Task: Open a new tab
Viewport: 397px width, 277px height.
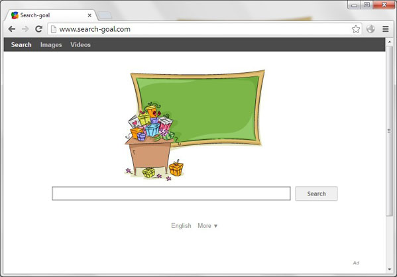Action: (105, 15)
